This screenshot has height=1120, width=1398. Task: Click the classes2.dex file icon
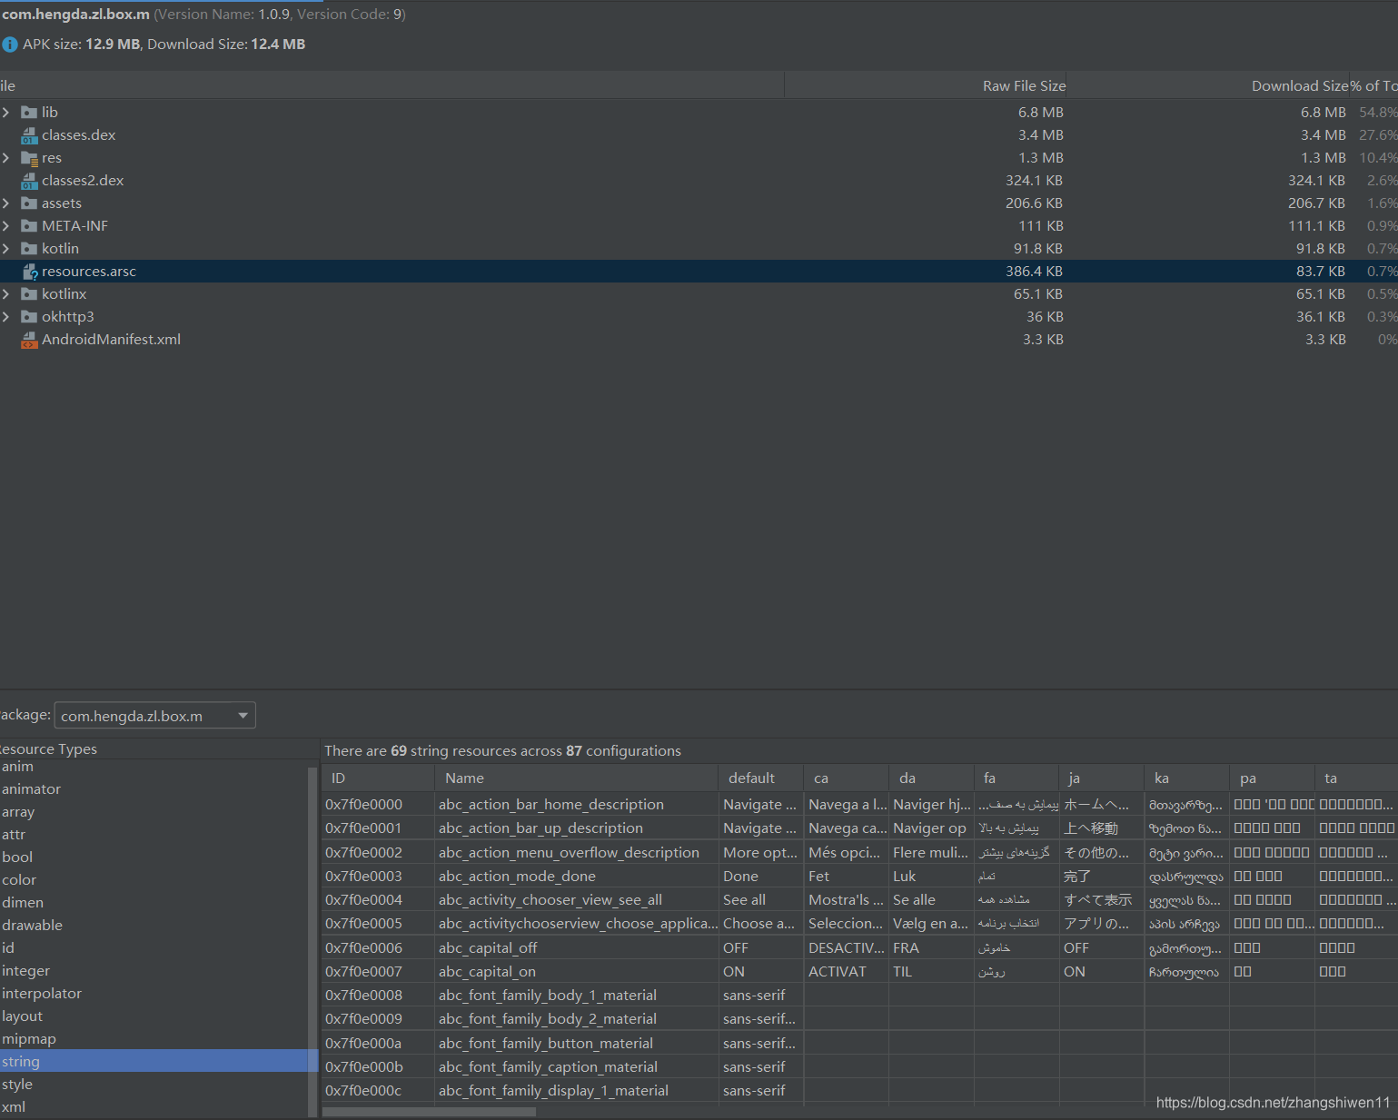29,181
